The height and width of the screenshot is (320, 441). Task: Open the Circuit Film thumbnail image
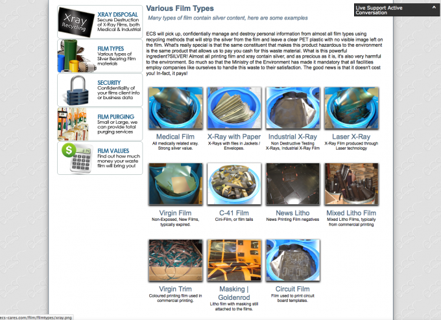pos(292,260)
